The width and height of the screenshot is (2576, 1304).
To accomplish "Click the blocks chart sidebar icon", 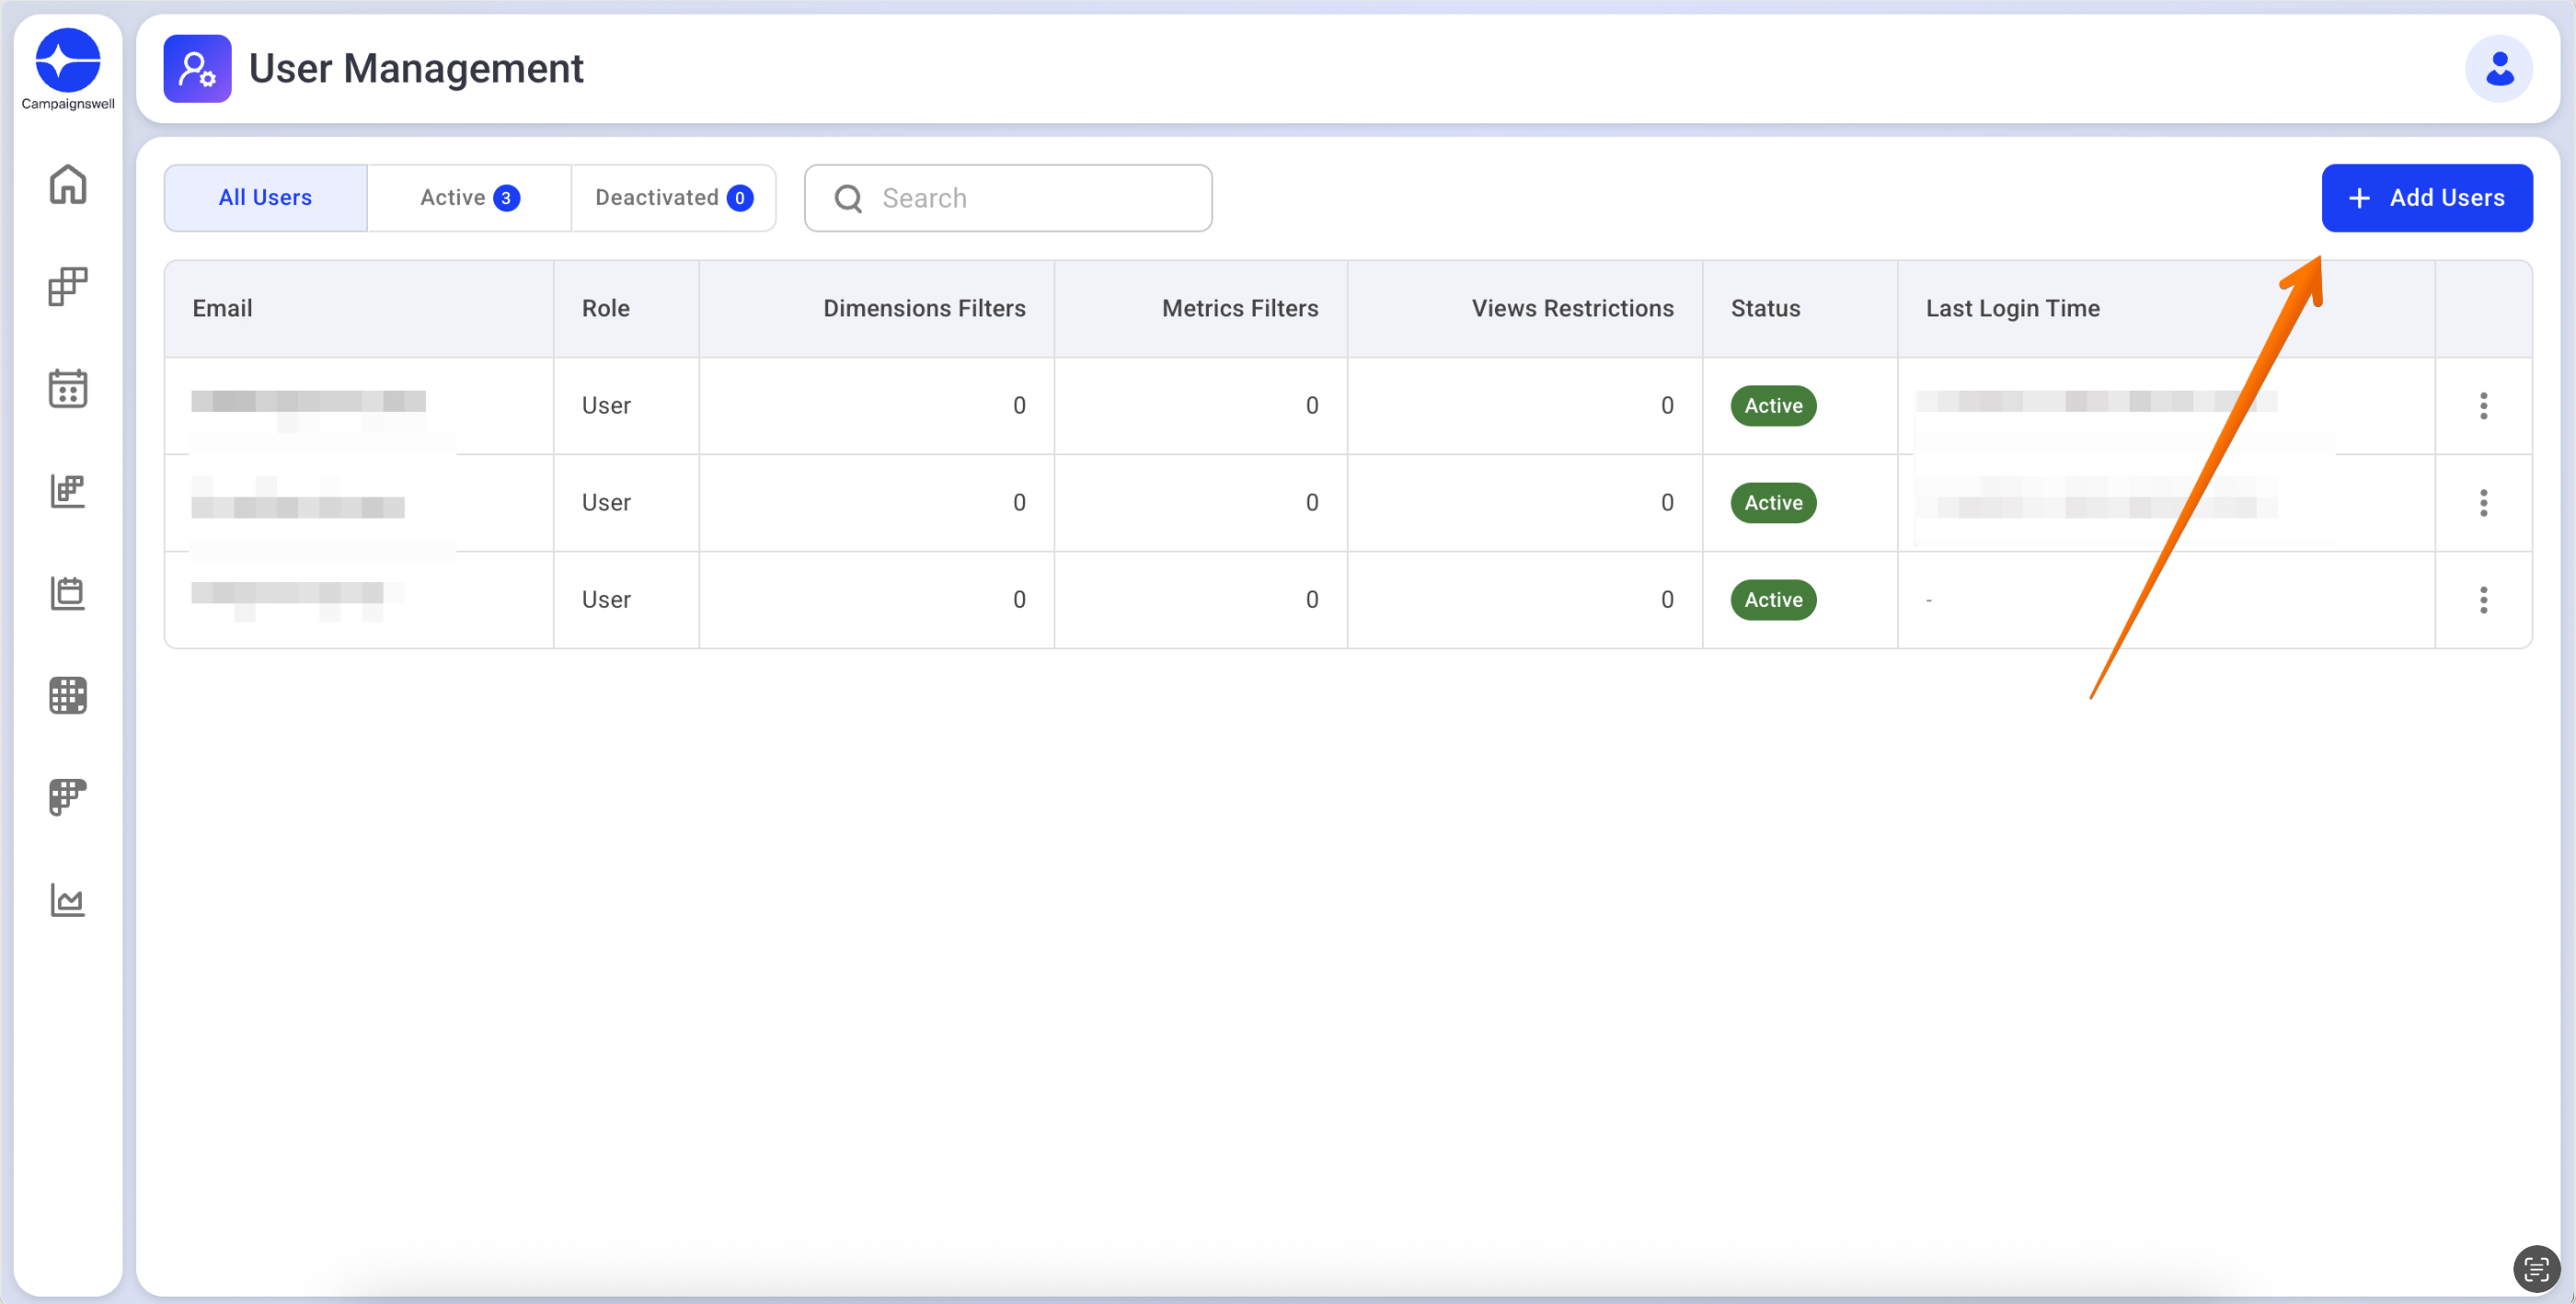I will [68, 491].
